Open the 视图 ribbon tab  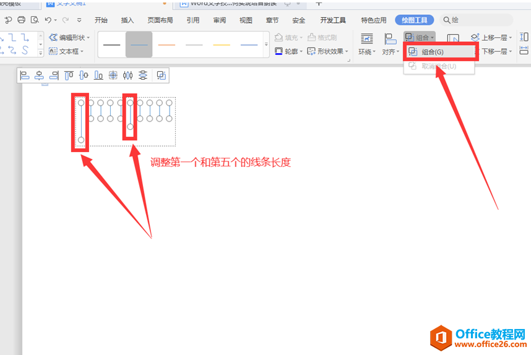246,20
